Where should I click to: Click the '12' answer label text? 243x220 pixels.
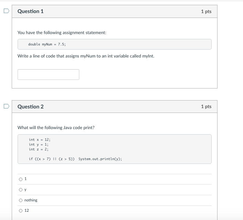click(x=27, y=210)
